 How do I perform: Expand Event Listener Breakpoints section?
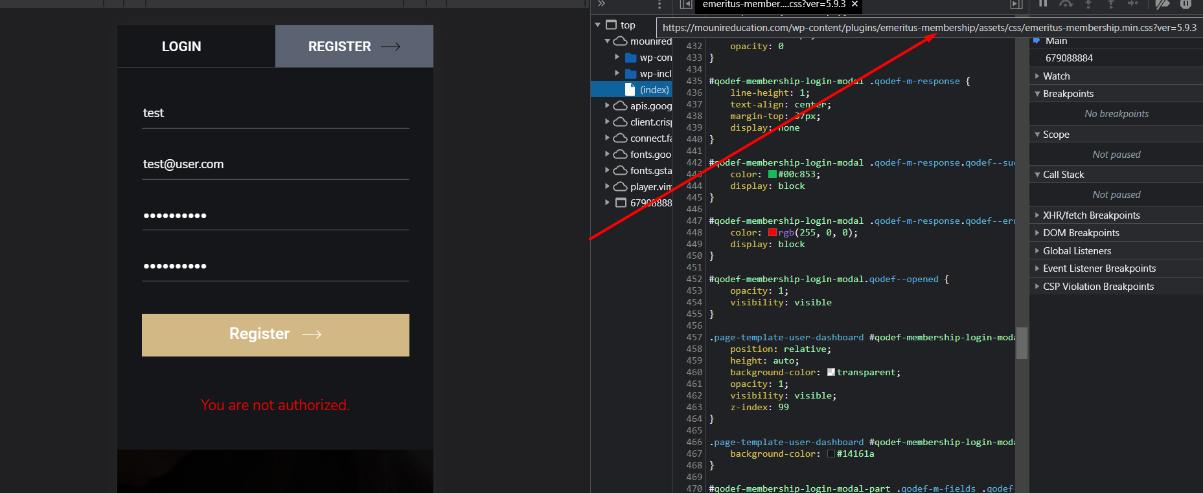(x=1037, y=268)
